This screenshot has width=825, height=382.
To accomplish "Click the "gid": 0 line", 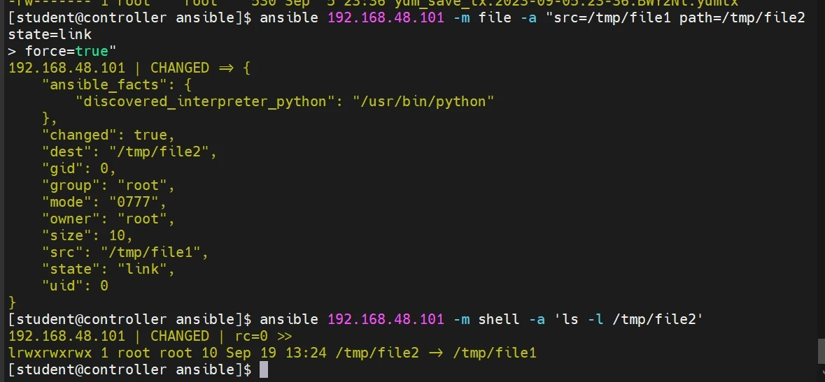I will [x=78, y=168].
